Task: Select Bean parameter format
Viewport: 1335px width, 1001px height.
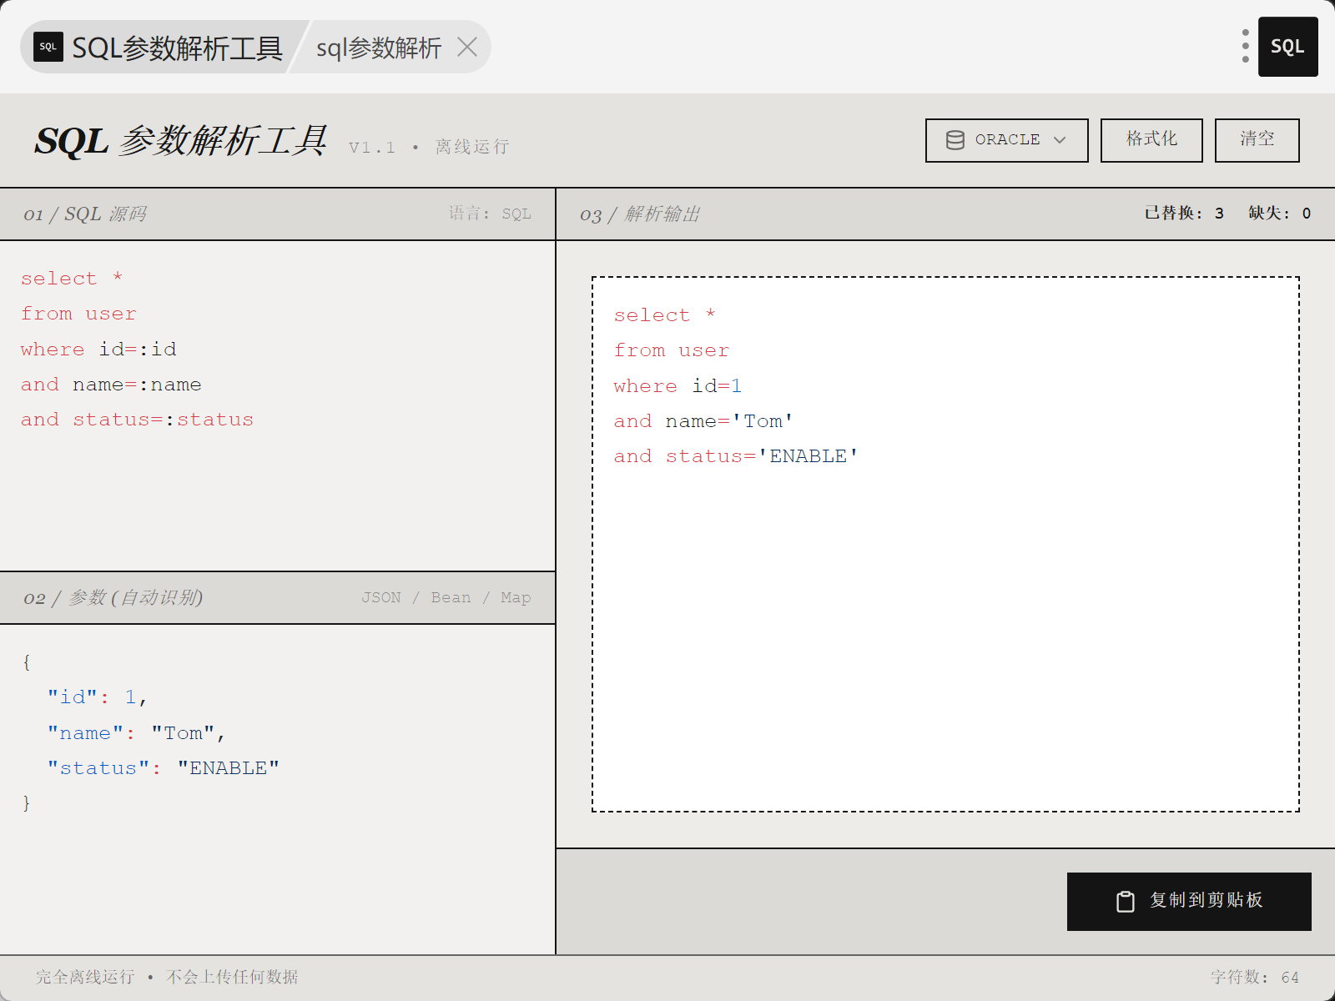Action: pyautogui.click(x=451, y=598)
